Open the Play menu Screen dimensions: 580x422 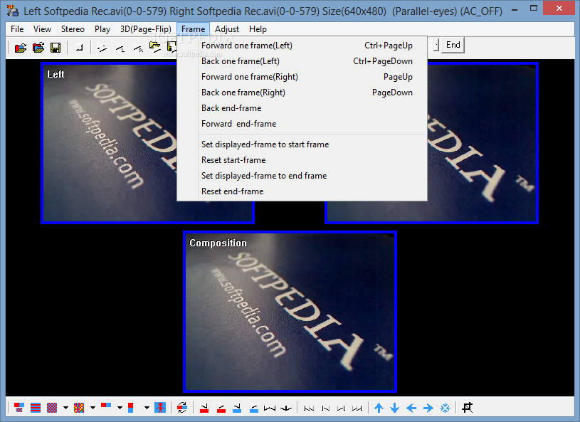102,29
